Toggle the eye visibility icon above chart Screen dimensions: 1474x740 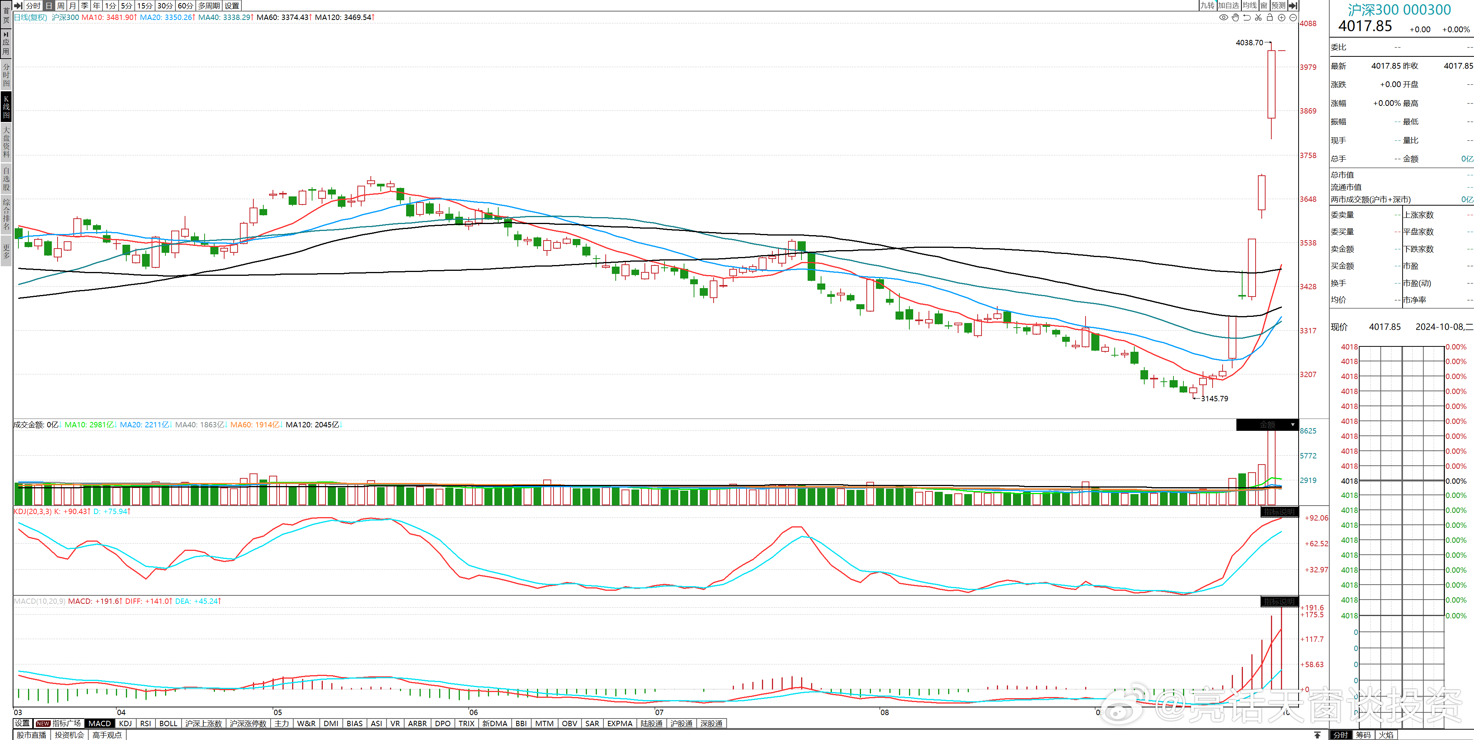click(x=1223, y=17)
